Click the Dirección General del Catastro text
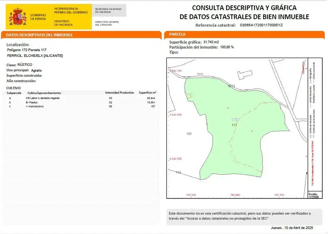This screenshot has width=328, height=234. 107,23
